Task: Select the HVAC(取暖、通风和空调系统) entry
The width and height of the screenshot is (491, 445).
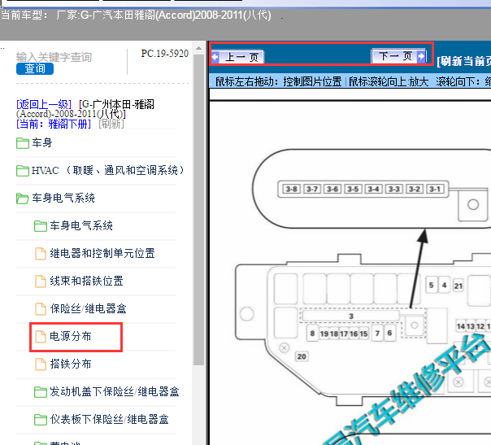Action: (x=107, y=171)
